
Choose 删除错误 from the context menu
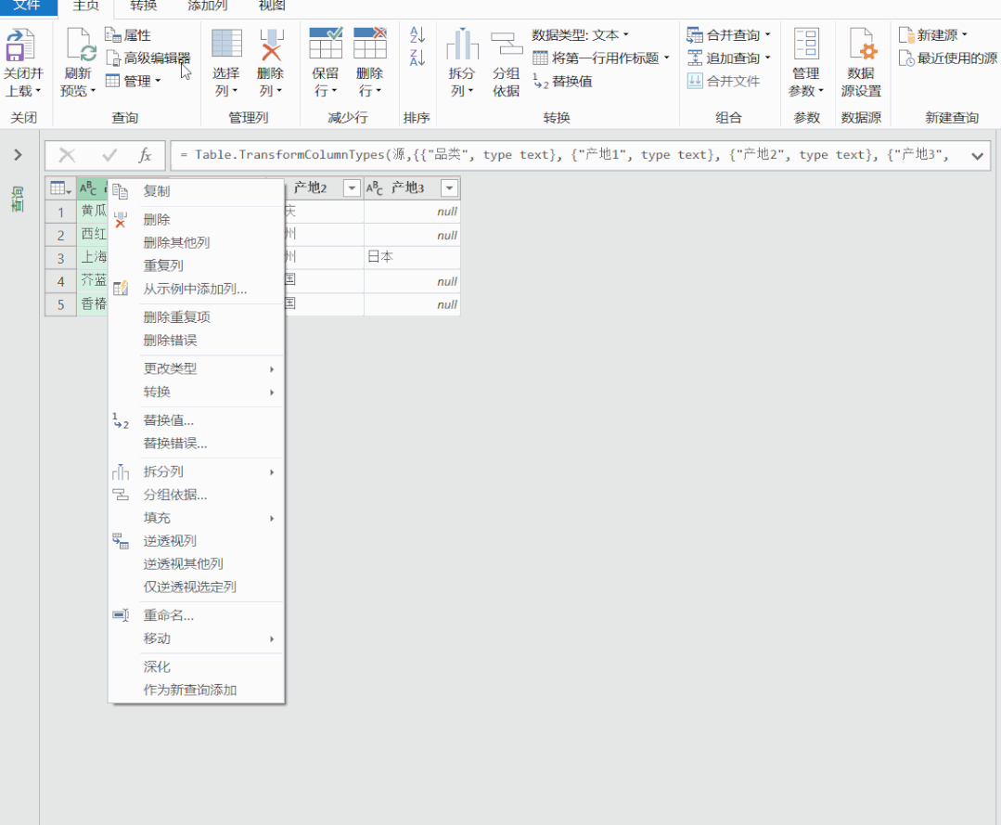[x=197, y=341]
